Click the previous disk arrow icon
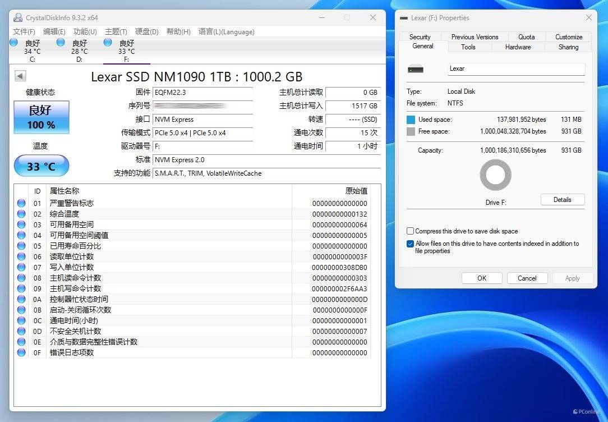This screenshot has width=608, height=422. click(x=20, y=76)
